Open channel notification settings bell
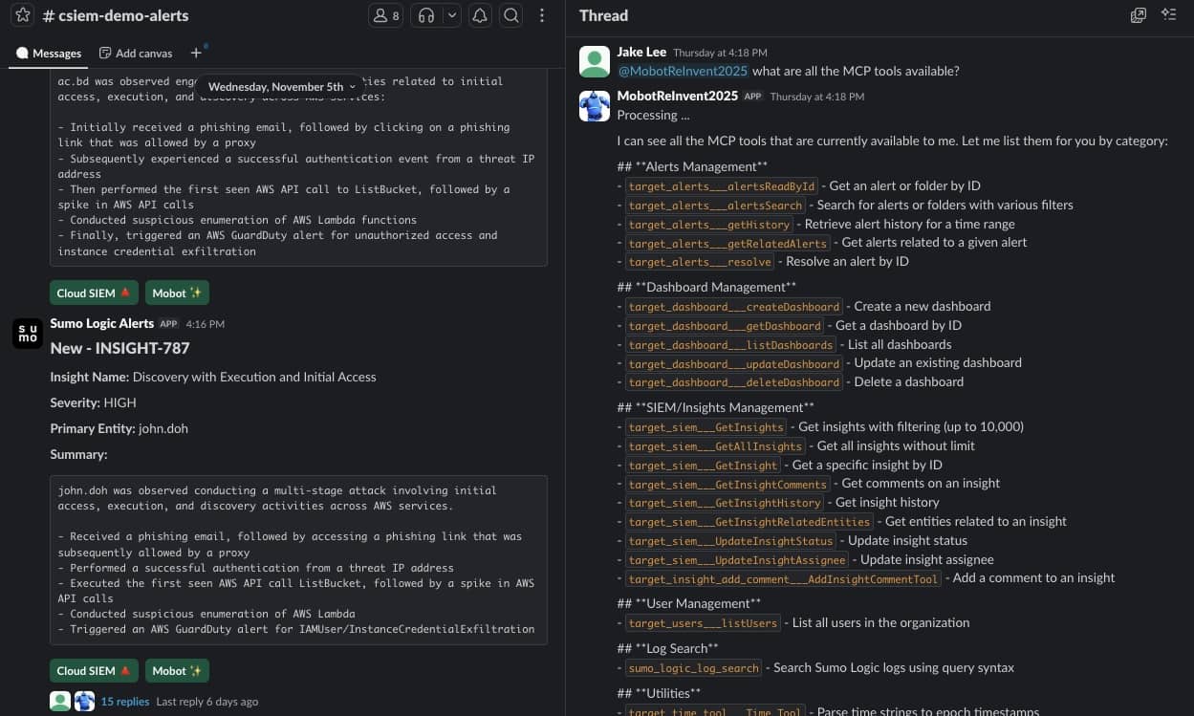 tap(480, 15)
